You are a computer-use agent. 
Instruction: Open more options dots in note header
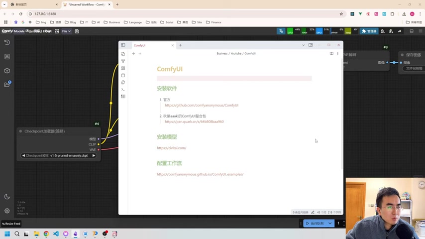pos(338,53)
